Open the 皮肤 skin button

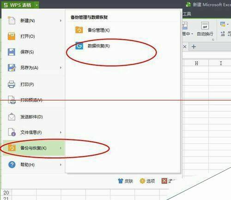click(125, 181)
